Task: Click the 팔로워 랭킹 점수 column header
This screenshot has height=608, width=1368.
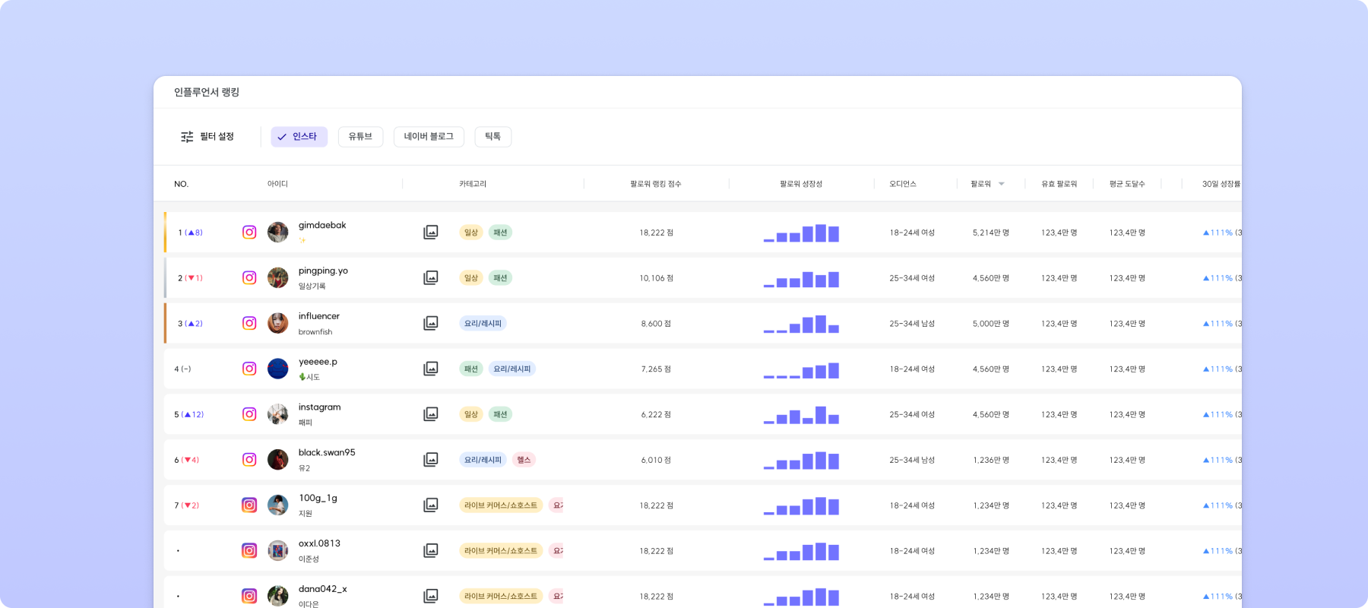Action: (x=655, y=184)
